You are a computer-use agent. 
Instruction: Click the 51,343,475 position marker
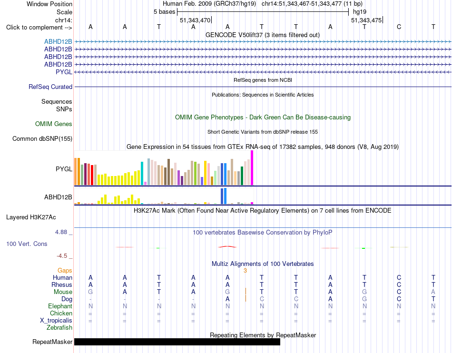click(x=366, y=20)
